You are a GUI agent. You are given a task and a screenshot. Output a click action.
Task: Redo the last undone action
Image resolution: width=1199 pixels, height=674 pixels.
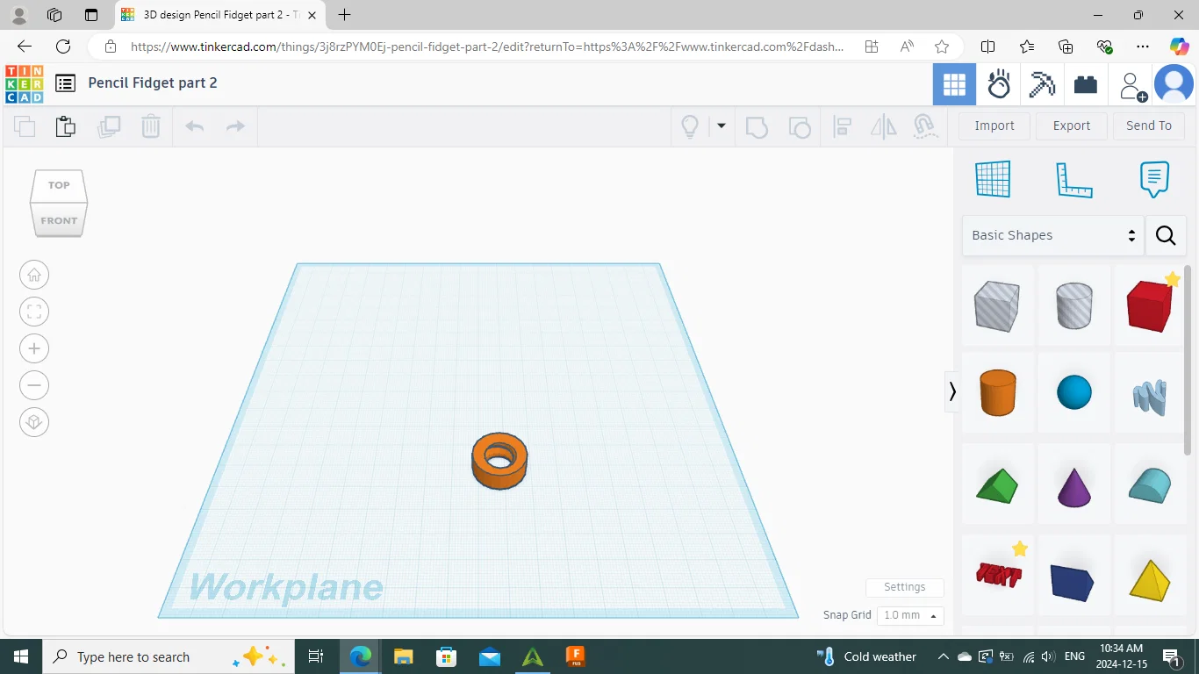point(235,126)
